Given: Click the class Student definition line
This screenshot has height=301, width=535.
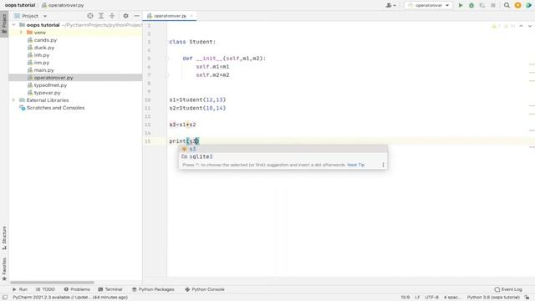Looking at the screenshot, I should (192, 42).
